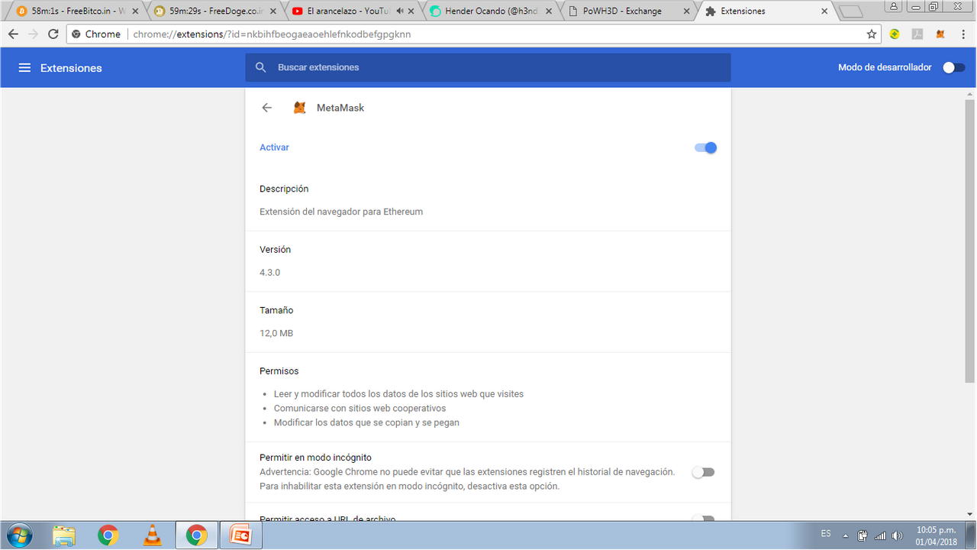Viewport: 977px width, 550px height.
Task: Open Windows Explorer from the taskbar
Action: (64, 535)
